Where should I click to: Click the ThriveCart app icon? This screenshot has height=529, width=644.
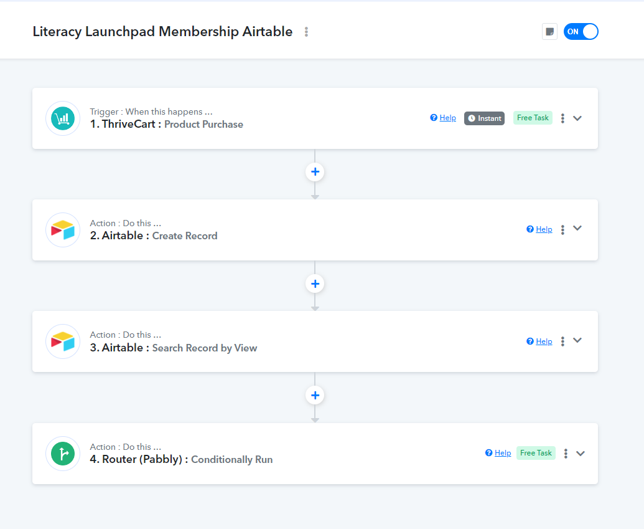pyautogui.click(x=63, y=118)
